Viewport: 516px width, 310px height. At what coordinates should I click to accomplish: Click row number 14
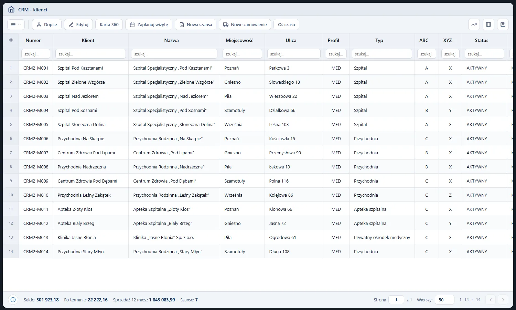pos(11,251)
